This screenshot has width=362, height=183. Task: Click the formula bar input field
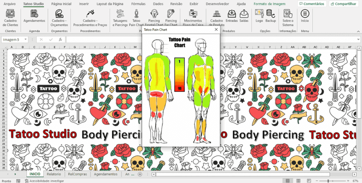211,39
